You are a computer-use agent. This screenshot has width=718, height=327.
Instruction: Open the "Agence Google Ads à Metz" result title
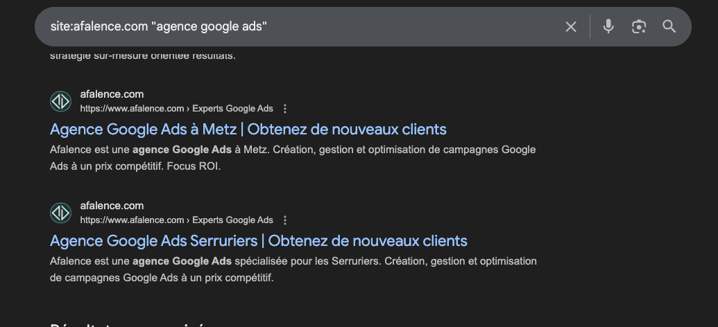point(248,130)
